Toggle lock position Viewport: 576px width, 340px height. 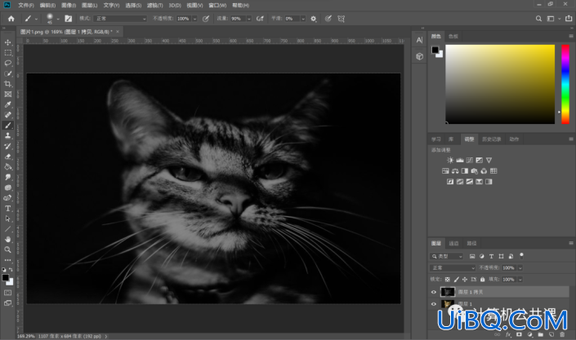click(x=465, y=280)
